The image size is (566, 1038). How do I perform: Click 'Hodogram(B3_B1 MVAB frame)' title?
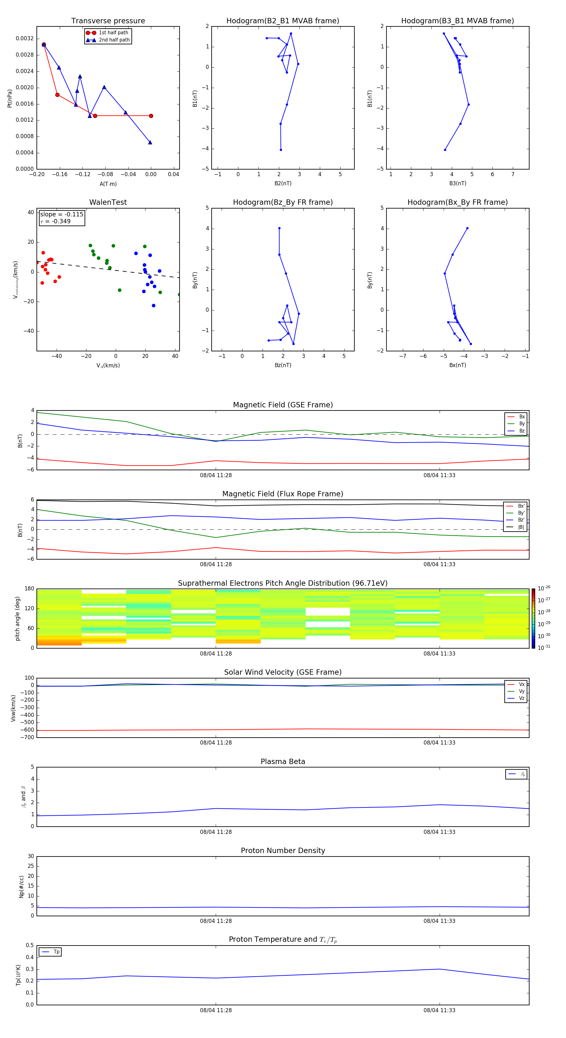tap(458, 21)
